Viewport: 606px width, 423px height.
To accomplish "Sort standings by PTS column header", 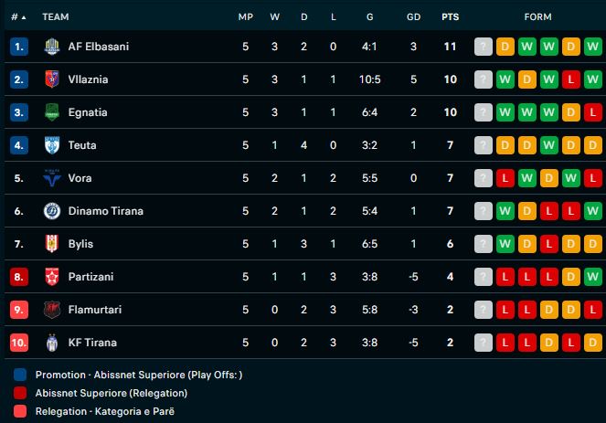I will point(450,16).
